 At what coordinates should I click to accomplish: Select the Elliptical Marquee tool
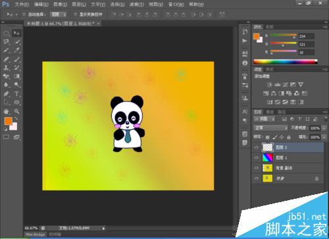tap(7, 34)
